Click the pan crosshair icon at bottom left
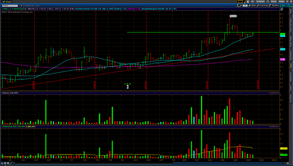293x166 pixels. pyautogui.click(x=2, y=163)
